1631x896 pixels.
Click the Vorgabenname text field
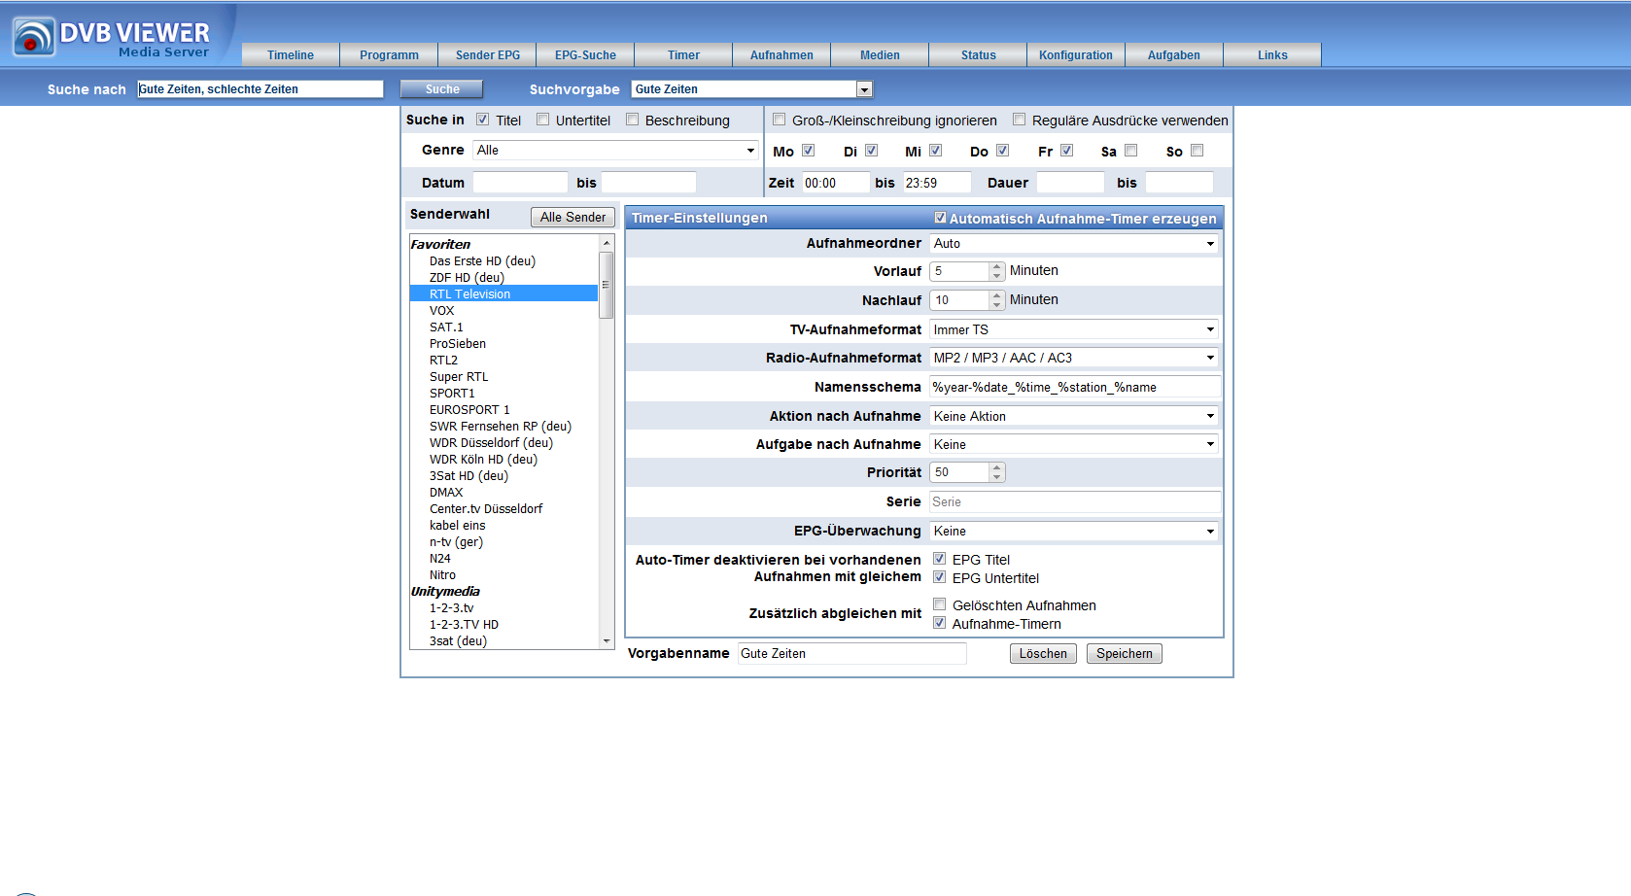pos(852,653)
